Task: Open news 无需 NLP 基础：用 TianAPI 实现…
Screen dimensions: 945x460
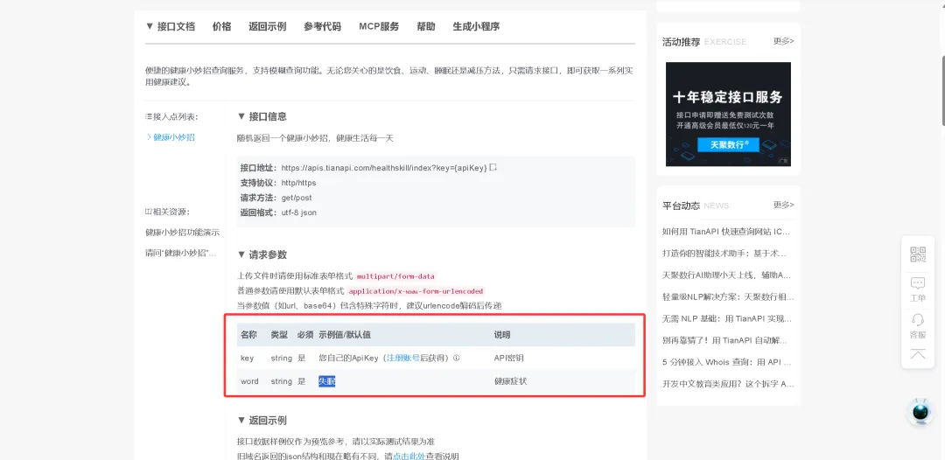Action: coord(726,318)
